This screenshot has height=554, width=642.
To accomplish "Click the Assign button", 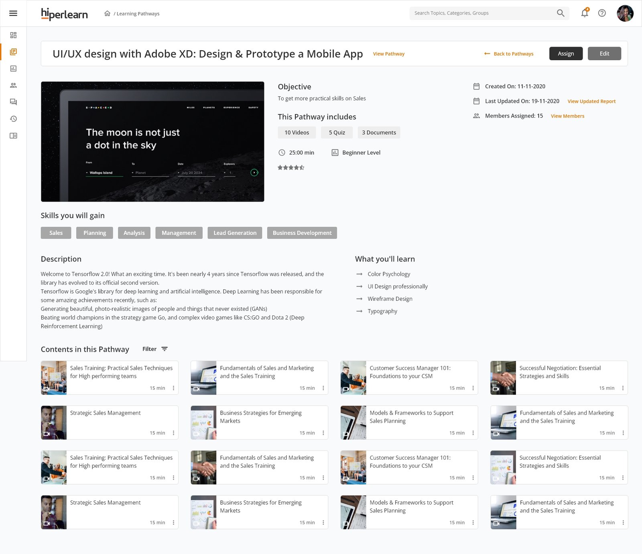I will point(565,54).
